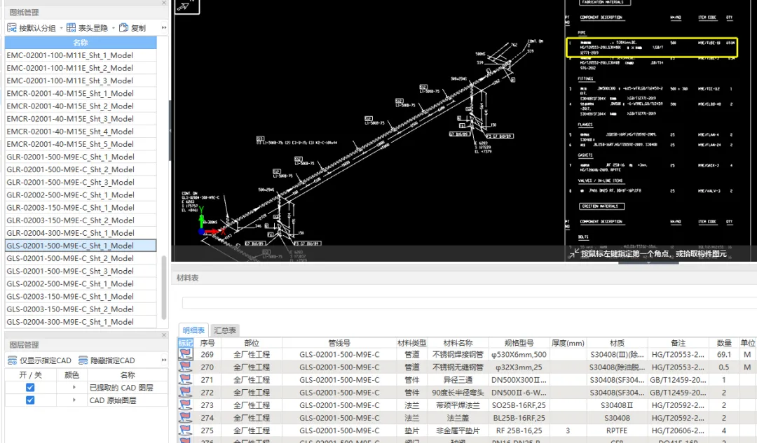Select GLS-02004-300-M9E-C_Sht_1_Model drawing
Viewport: 757px width, 443px height.
coord(81,321)
